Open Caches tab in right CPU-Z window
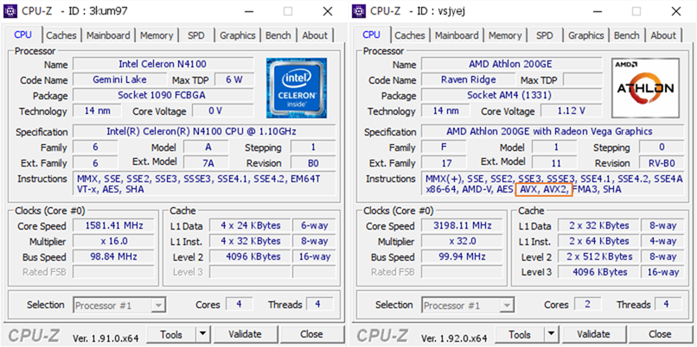Viewport: 697px width, 347px height. [x=410, y=35]
